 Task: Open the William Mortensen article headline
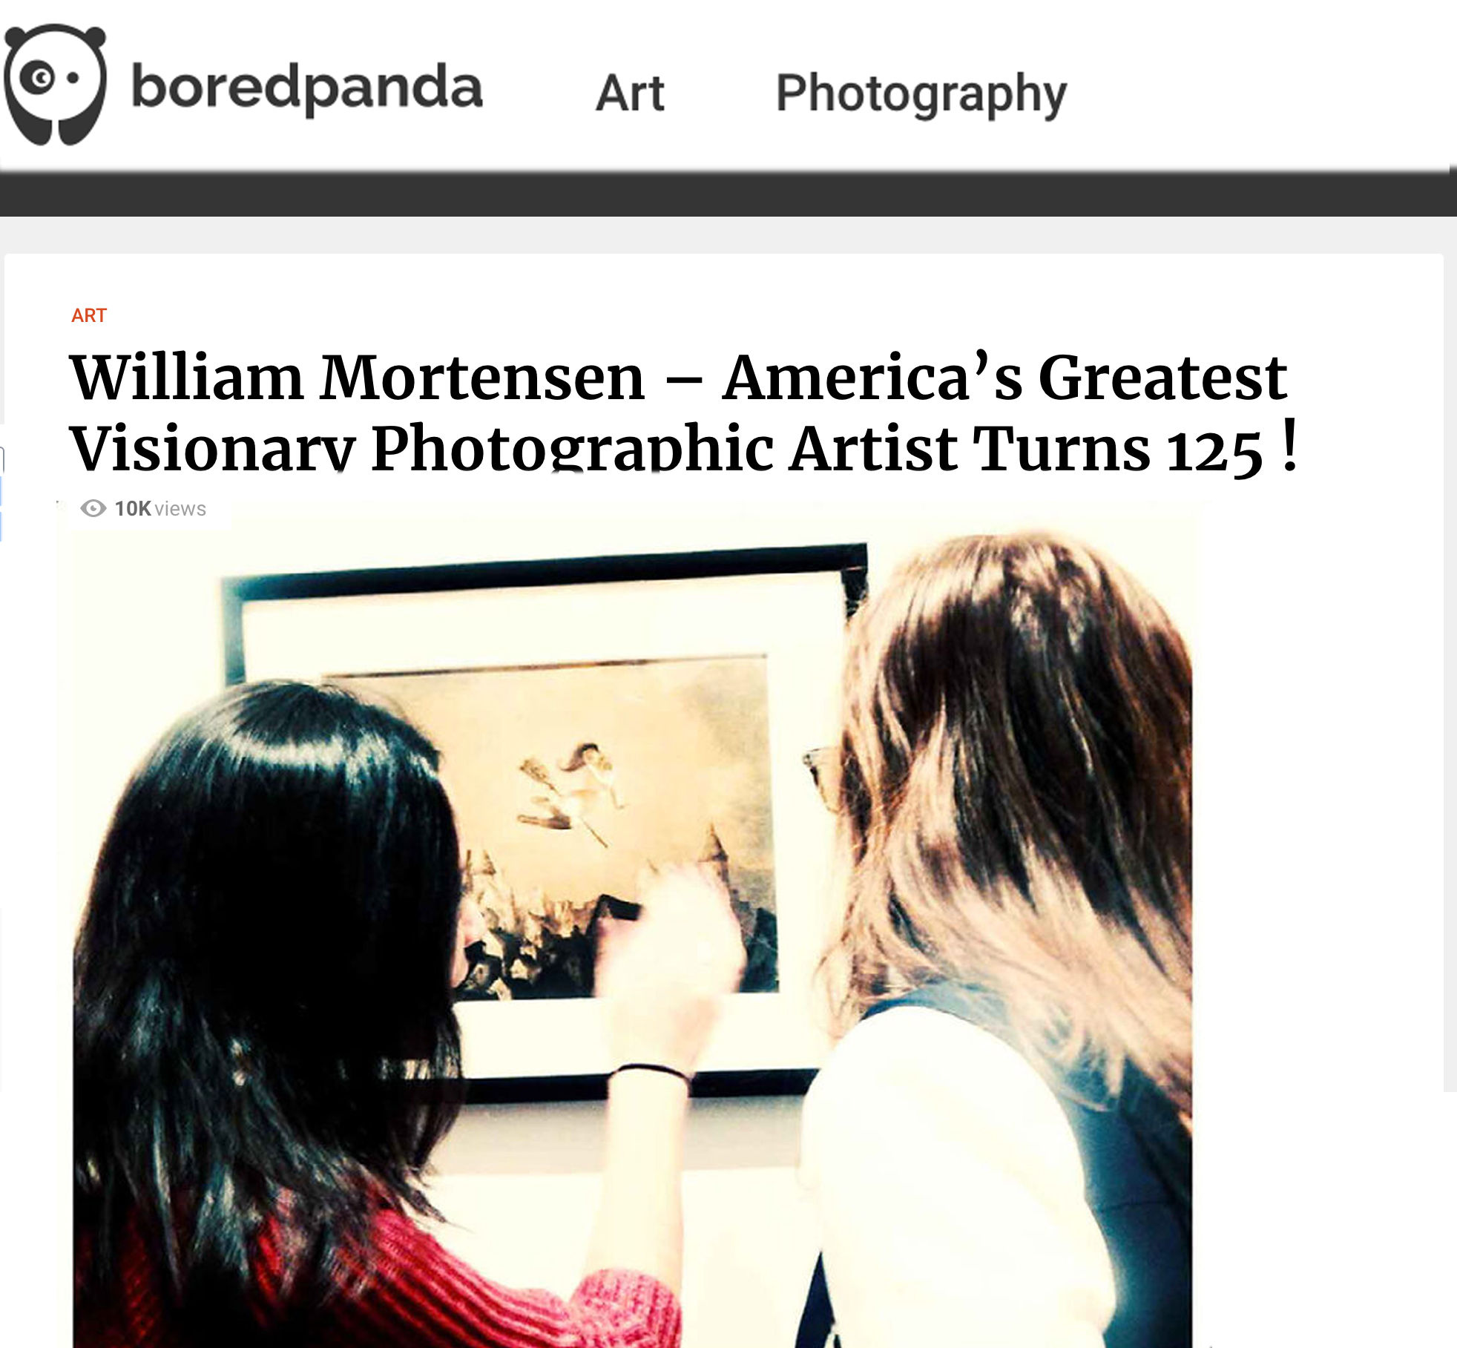tap(683, 412)
